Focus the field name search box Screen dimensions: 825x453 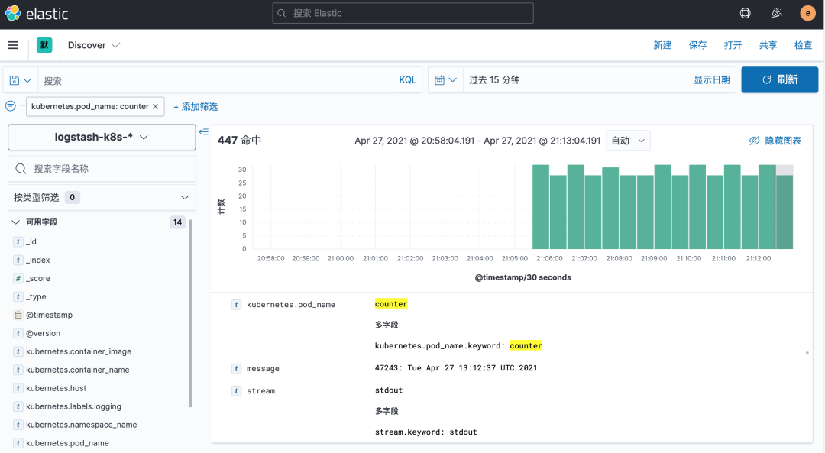(x=102, y=169)
